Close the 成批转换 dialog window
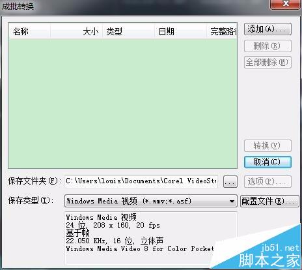 coord(286,4)
